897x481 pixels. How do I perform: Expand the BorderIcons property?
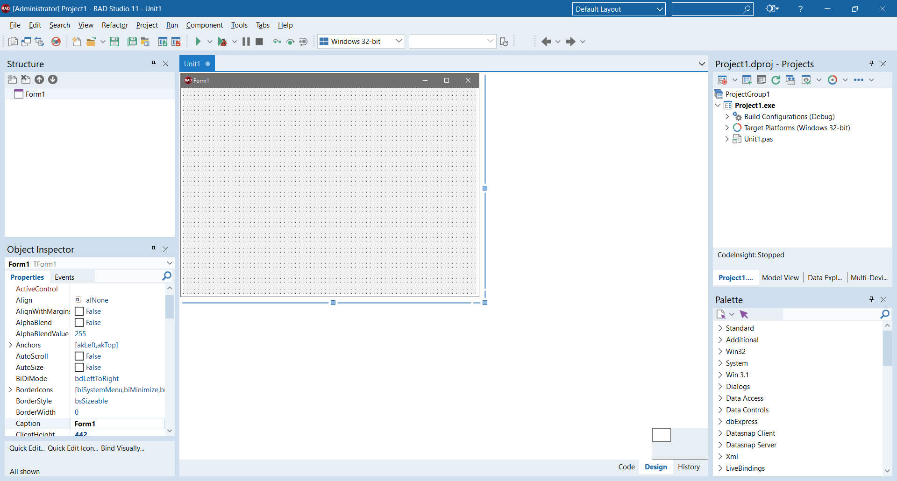click(x=10, y=390)
